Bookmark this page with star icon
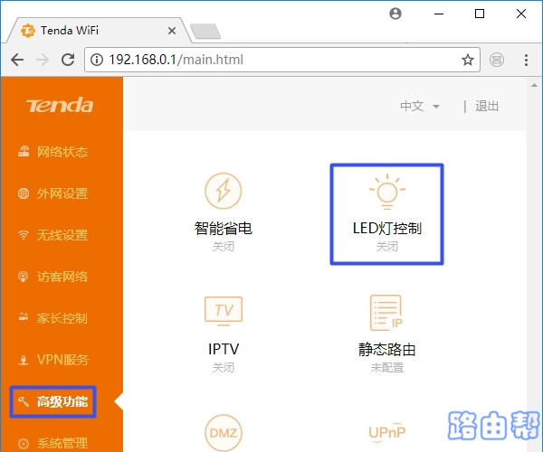This screenshot has width=543, height=452. 467,61
